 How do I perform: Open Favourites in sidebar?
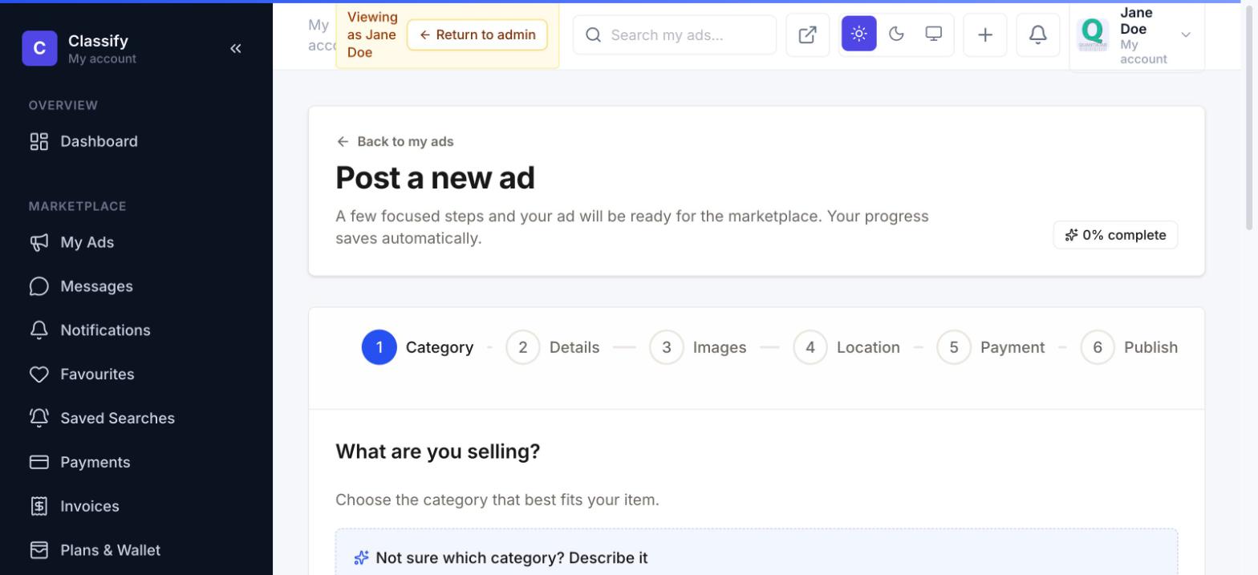(136, 375)
